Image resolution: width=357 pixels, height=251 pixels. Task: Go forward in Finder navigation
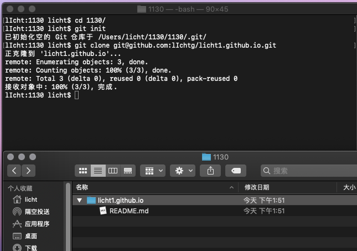(x=28, y=171)
